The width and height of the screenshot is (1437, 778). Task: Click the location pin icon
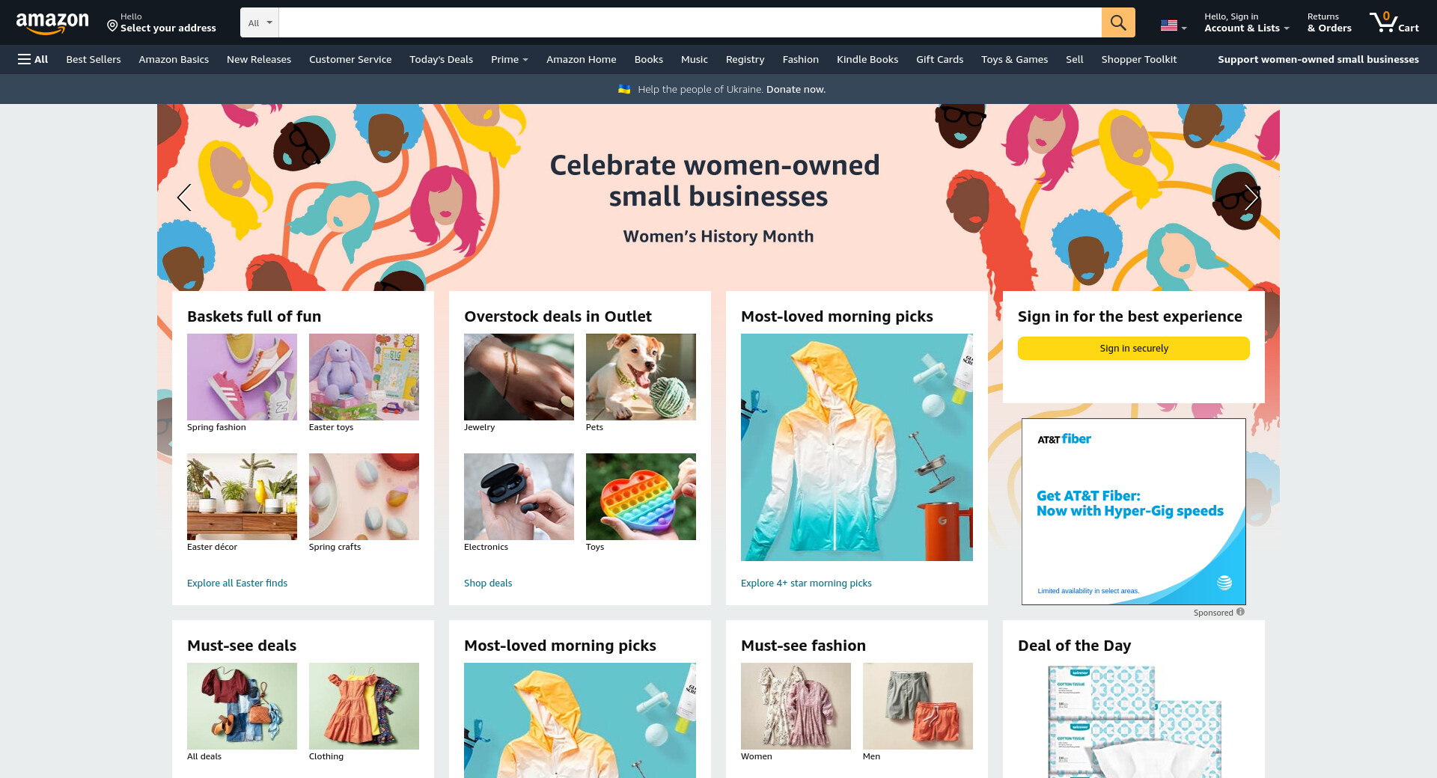click(112, 26)
